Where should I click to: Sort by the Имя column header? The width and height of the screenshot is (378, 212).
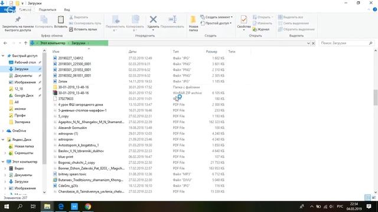(56, 51)
